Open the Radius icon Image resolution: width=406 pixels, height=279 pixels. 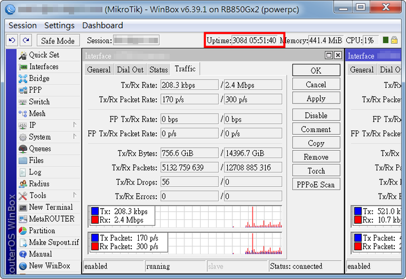click(x=23, y=184)
